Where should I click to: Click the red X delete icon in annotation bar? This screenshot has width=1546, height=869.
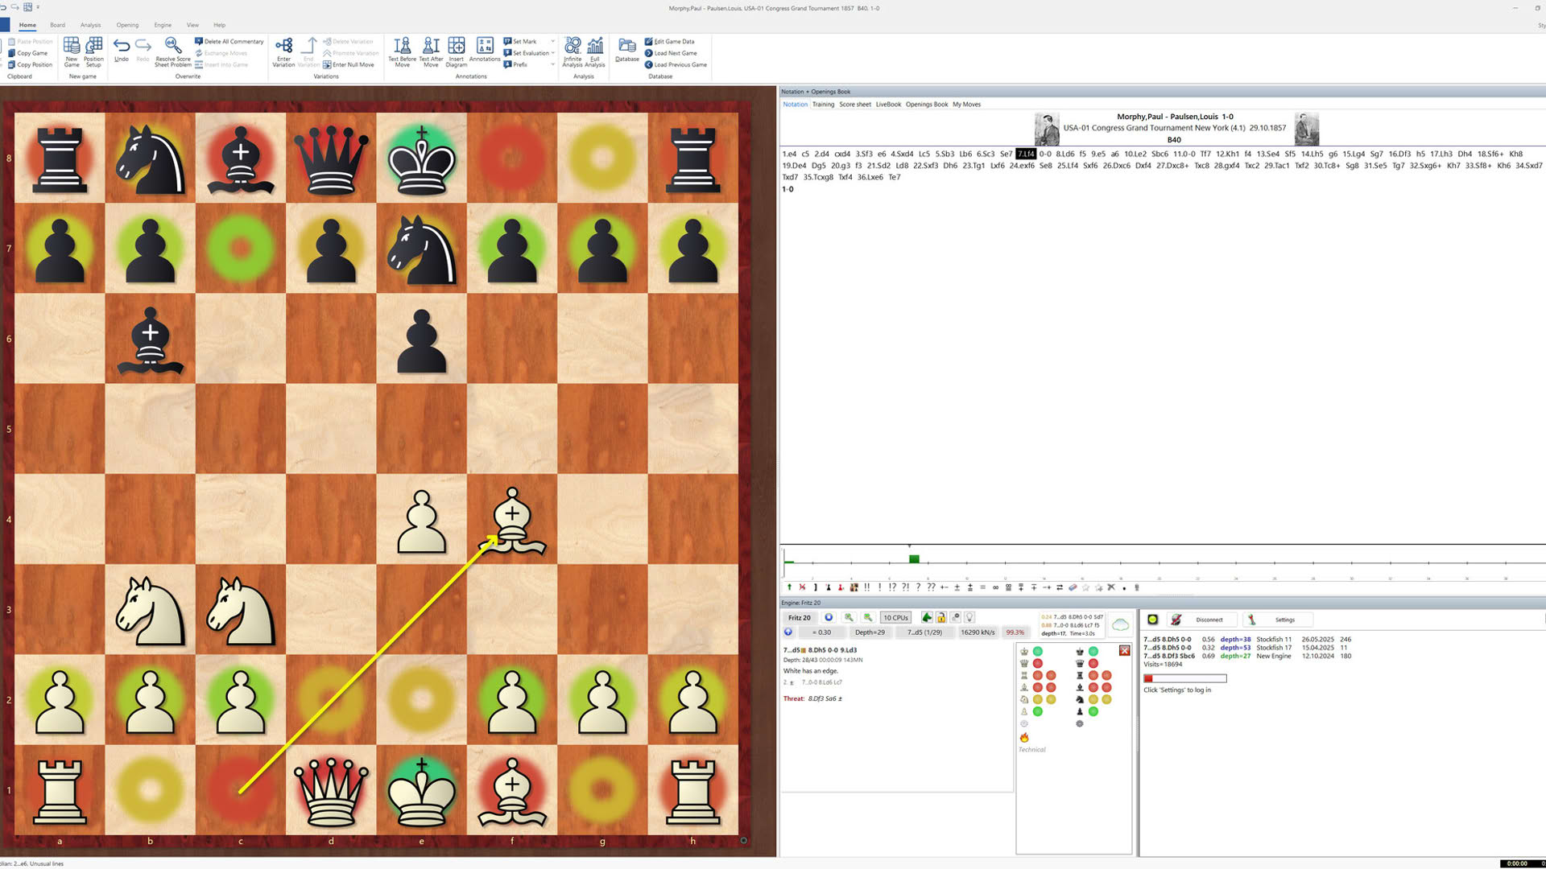(x=802, y=587)
